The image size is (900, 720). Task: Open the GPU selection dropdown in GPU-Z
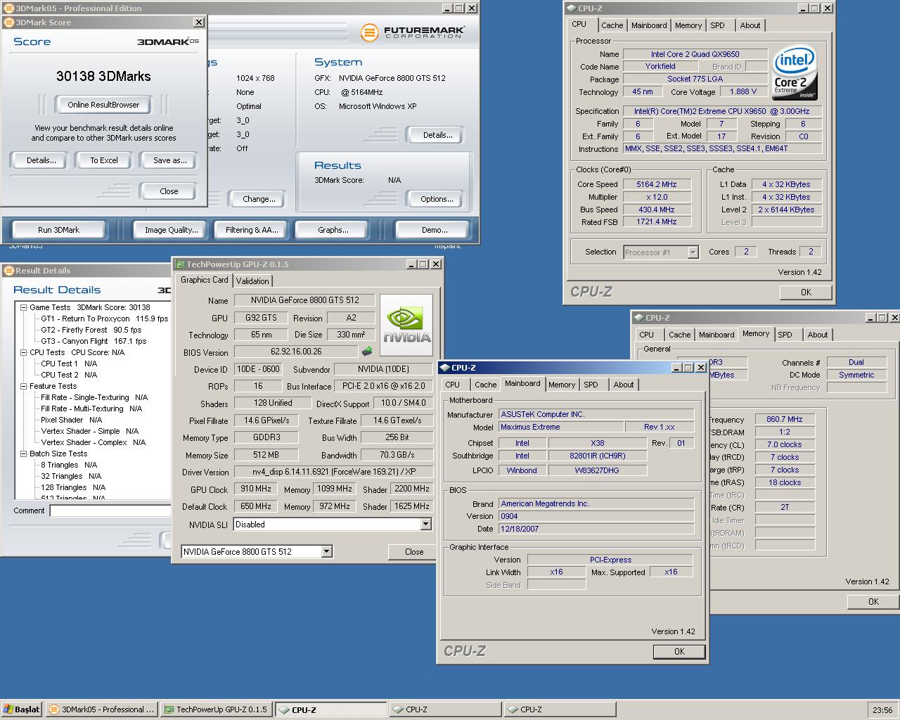[x=326, y=552]
